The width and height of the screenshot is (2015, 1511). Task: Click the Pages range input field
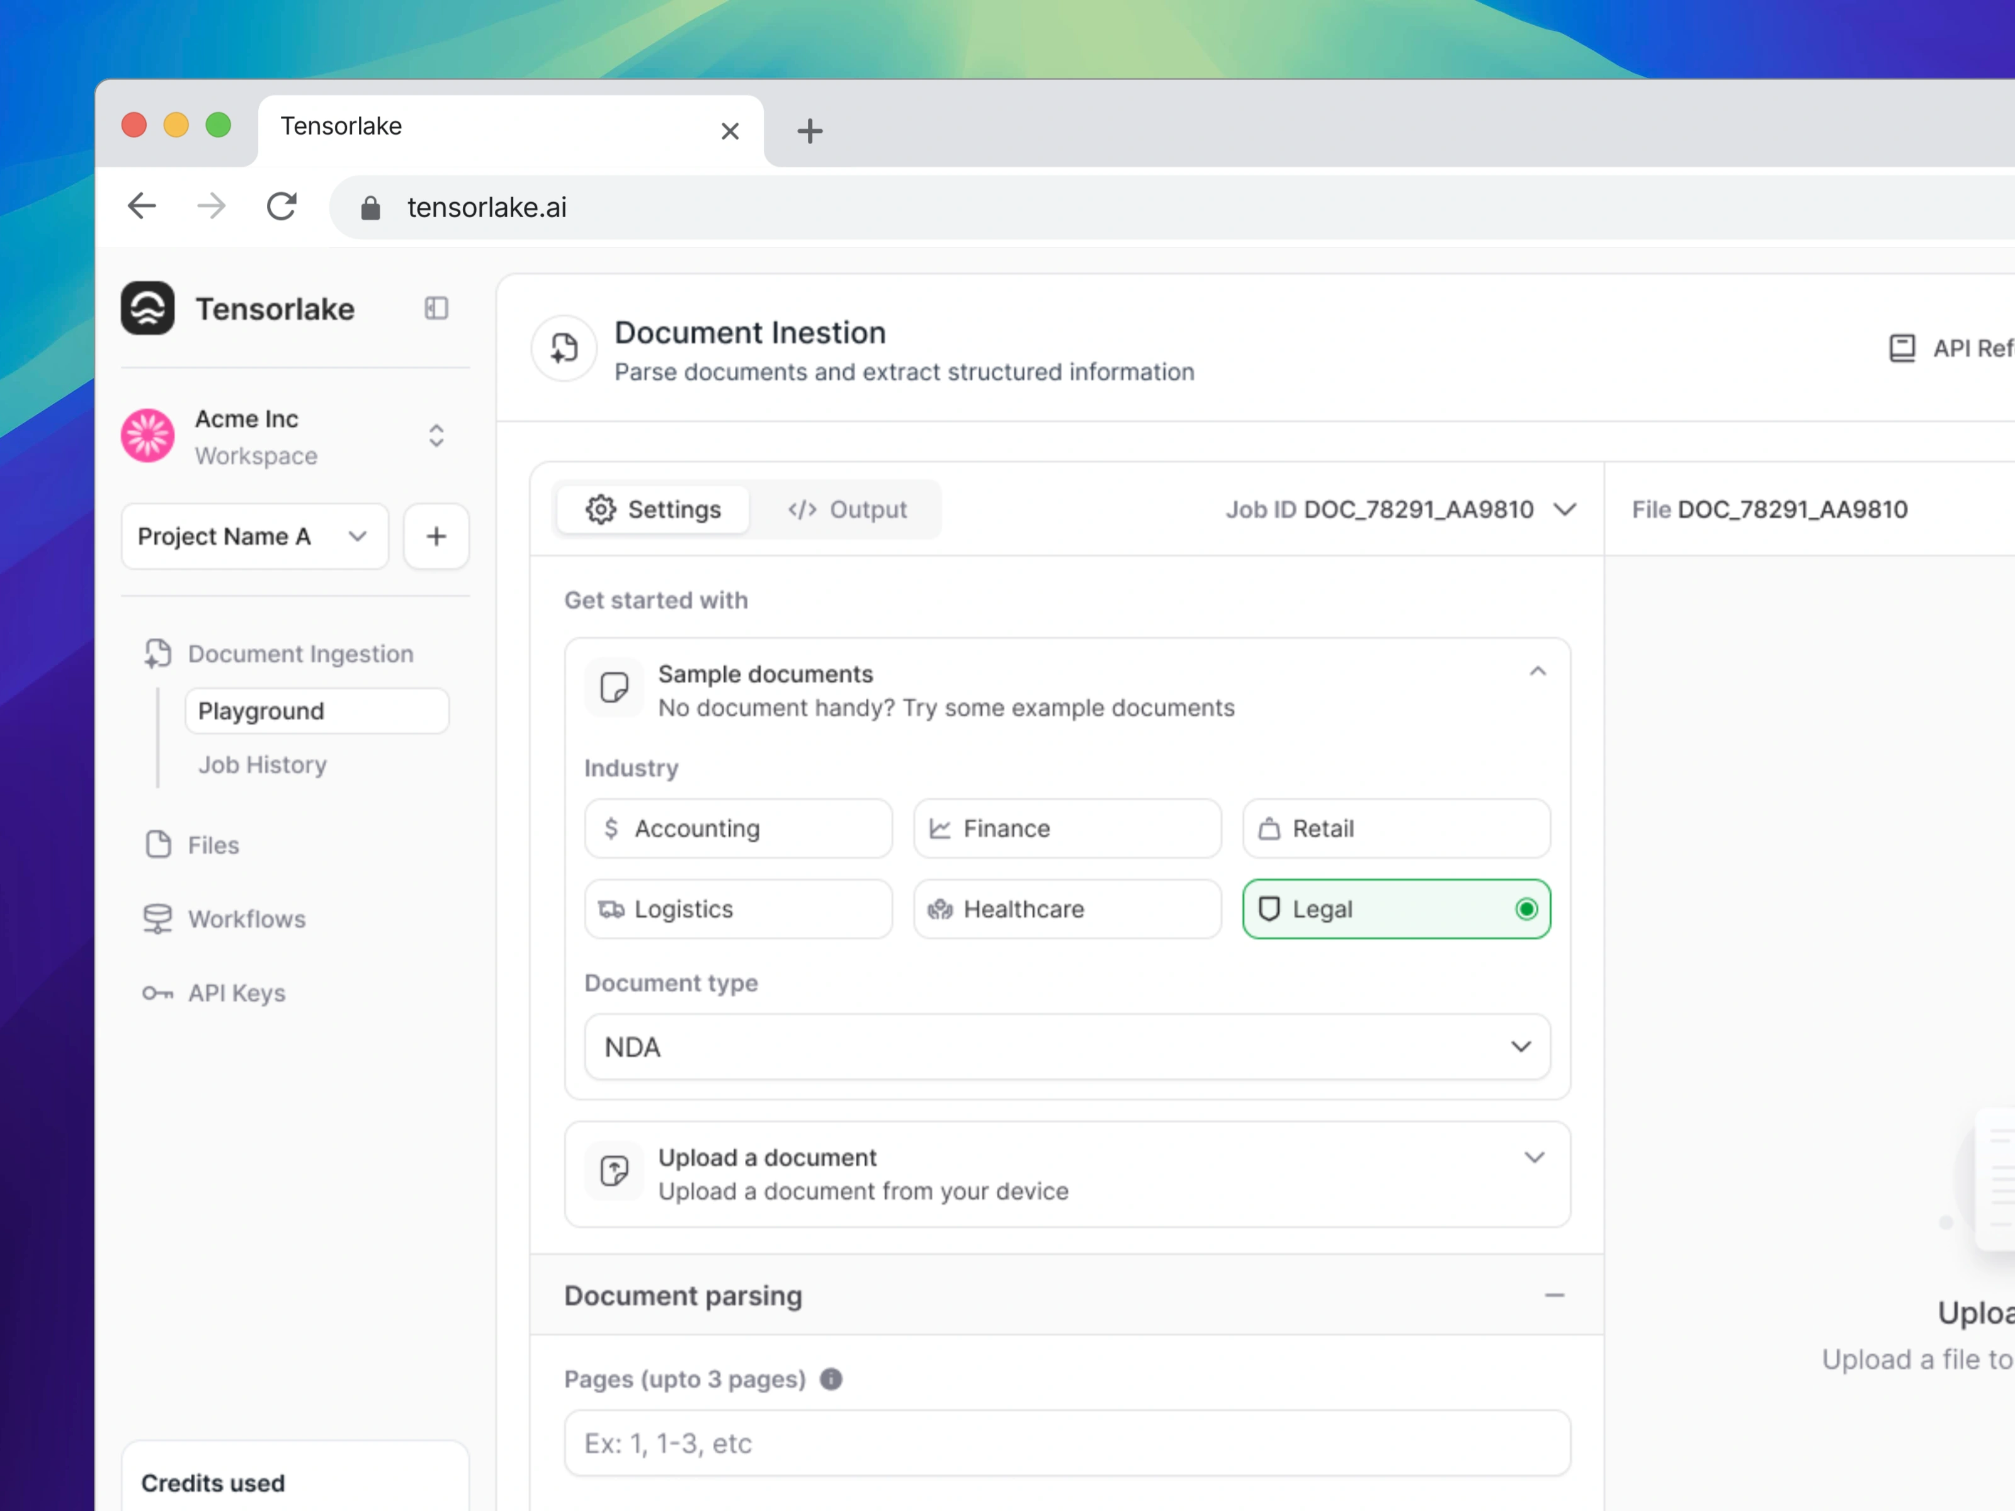click(x=1067, y=1444)
